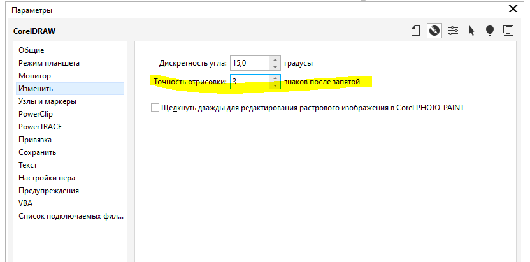Screen dimensions: 530x262
Task: Open the Tools options cursor icon
Action: coord(471,31)
